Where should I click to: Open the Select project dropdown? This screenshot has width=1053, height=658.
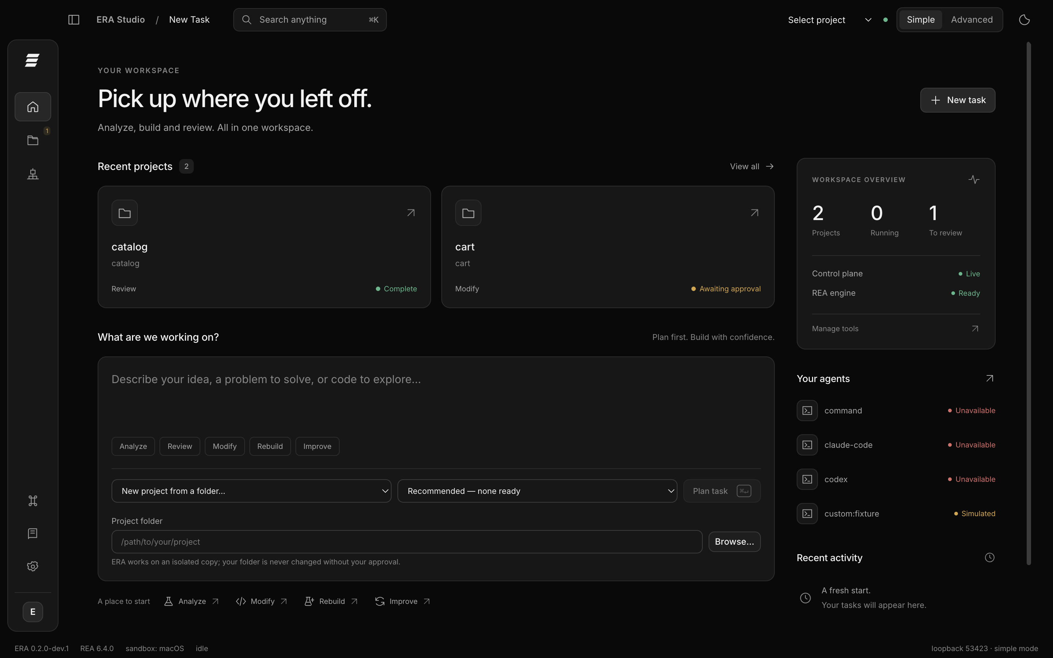[829, 20]
